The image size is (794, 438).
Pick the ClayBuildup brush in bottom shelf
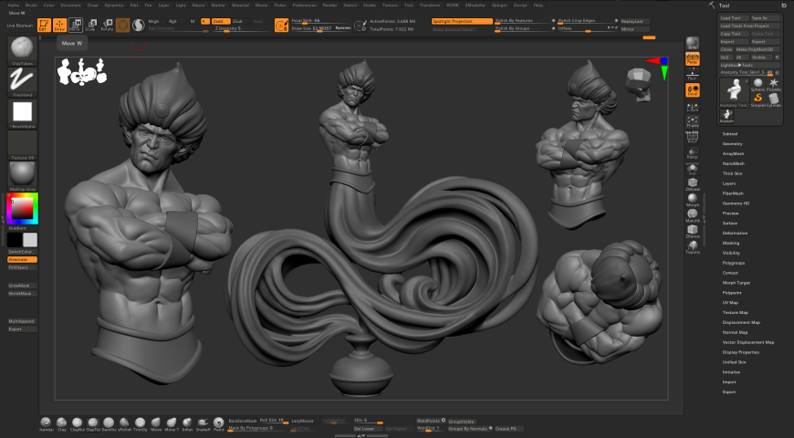point(78,421)
